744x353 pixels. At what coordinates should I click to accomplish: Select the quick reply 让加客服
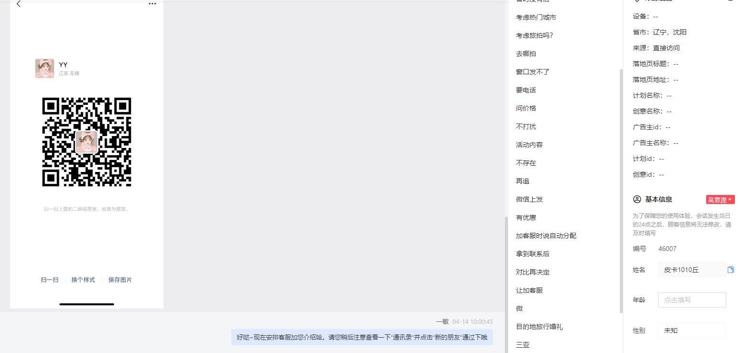pyautogui.click(x=529, y=290)
